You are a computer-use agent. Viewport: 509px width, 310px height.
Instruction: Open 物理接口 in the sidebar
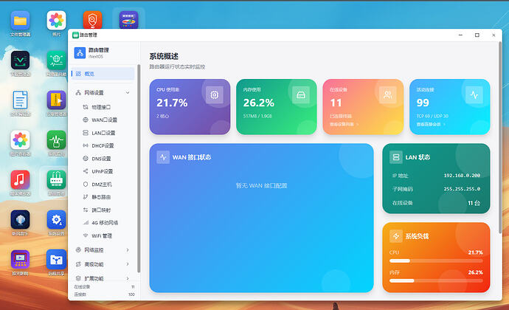[x=103, y=107]
